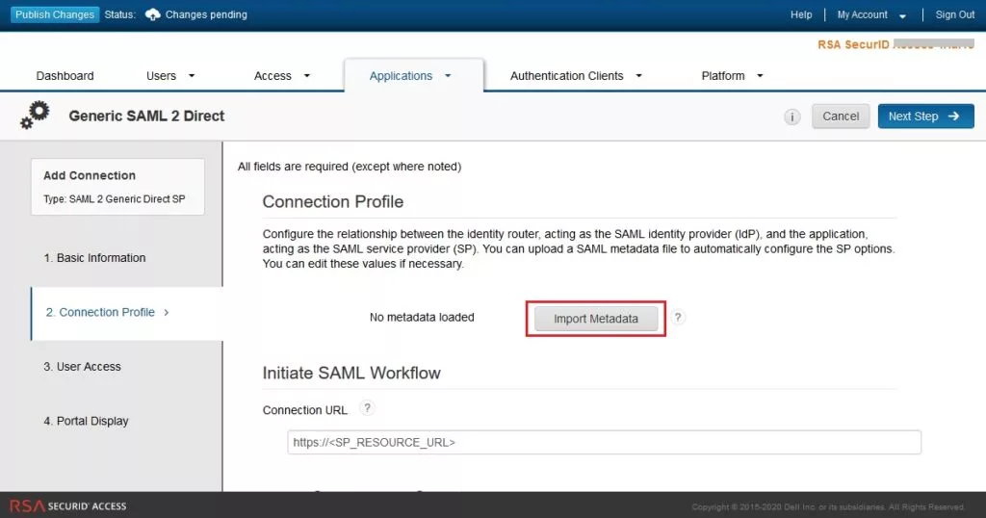
Task: Click the help icon beside Import Metadata
Action: [677, 317]
